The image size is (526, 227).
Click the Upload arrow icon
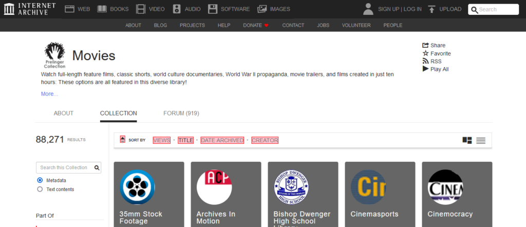431,9
